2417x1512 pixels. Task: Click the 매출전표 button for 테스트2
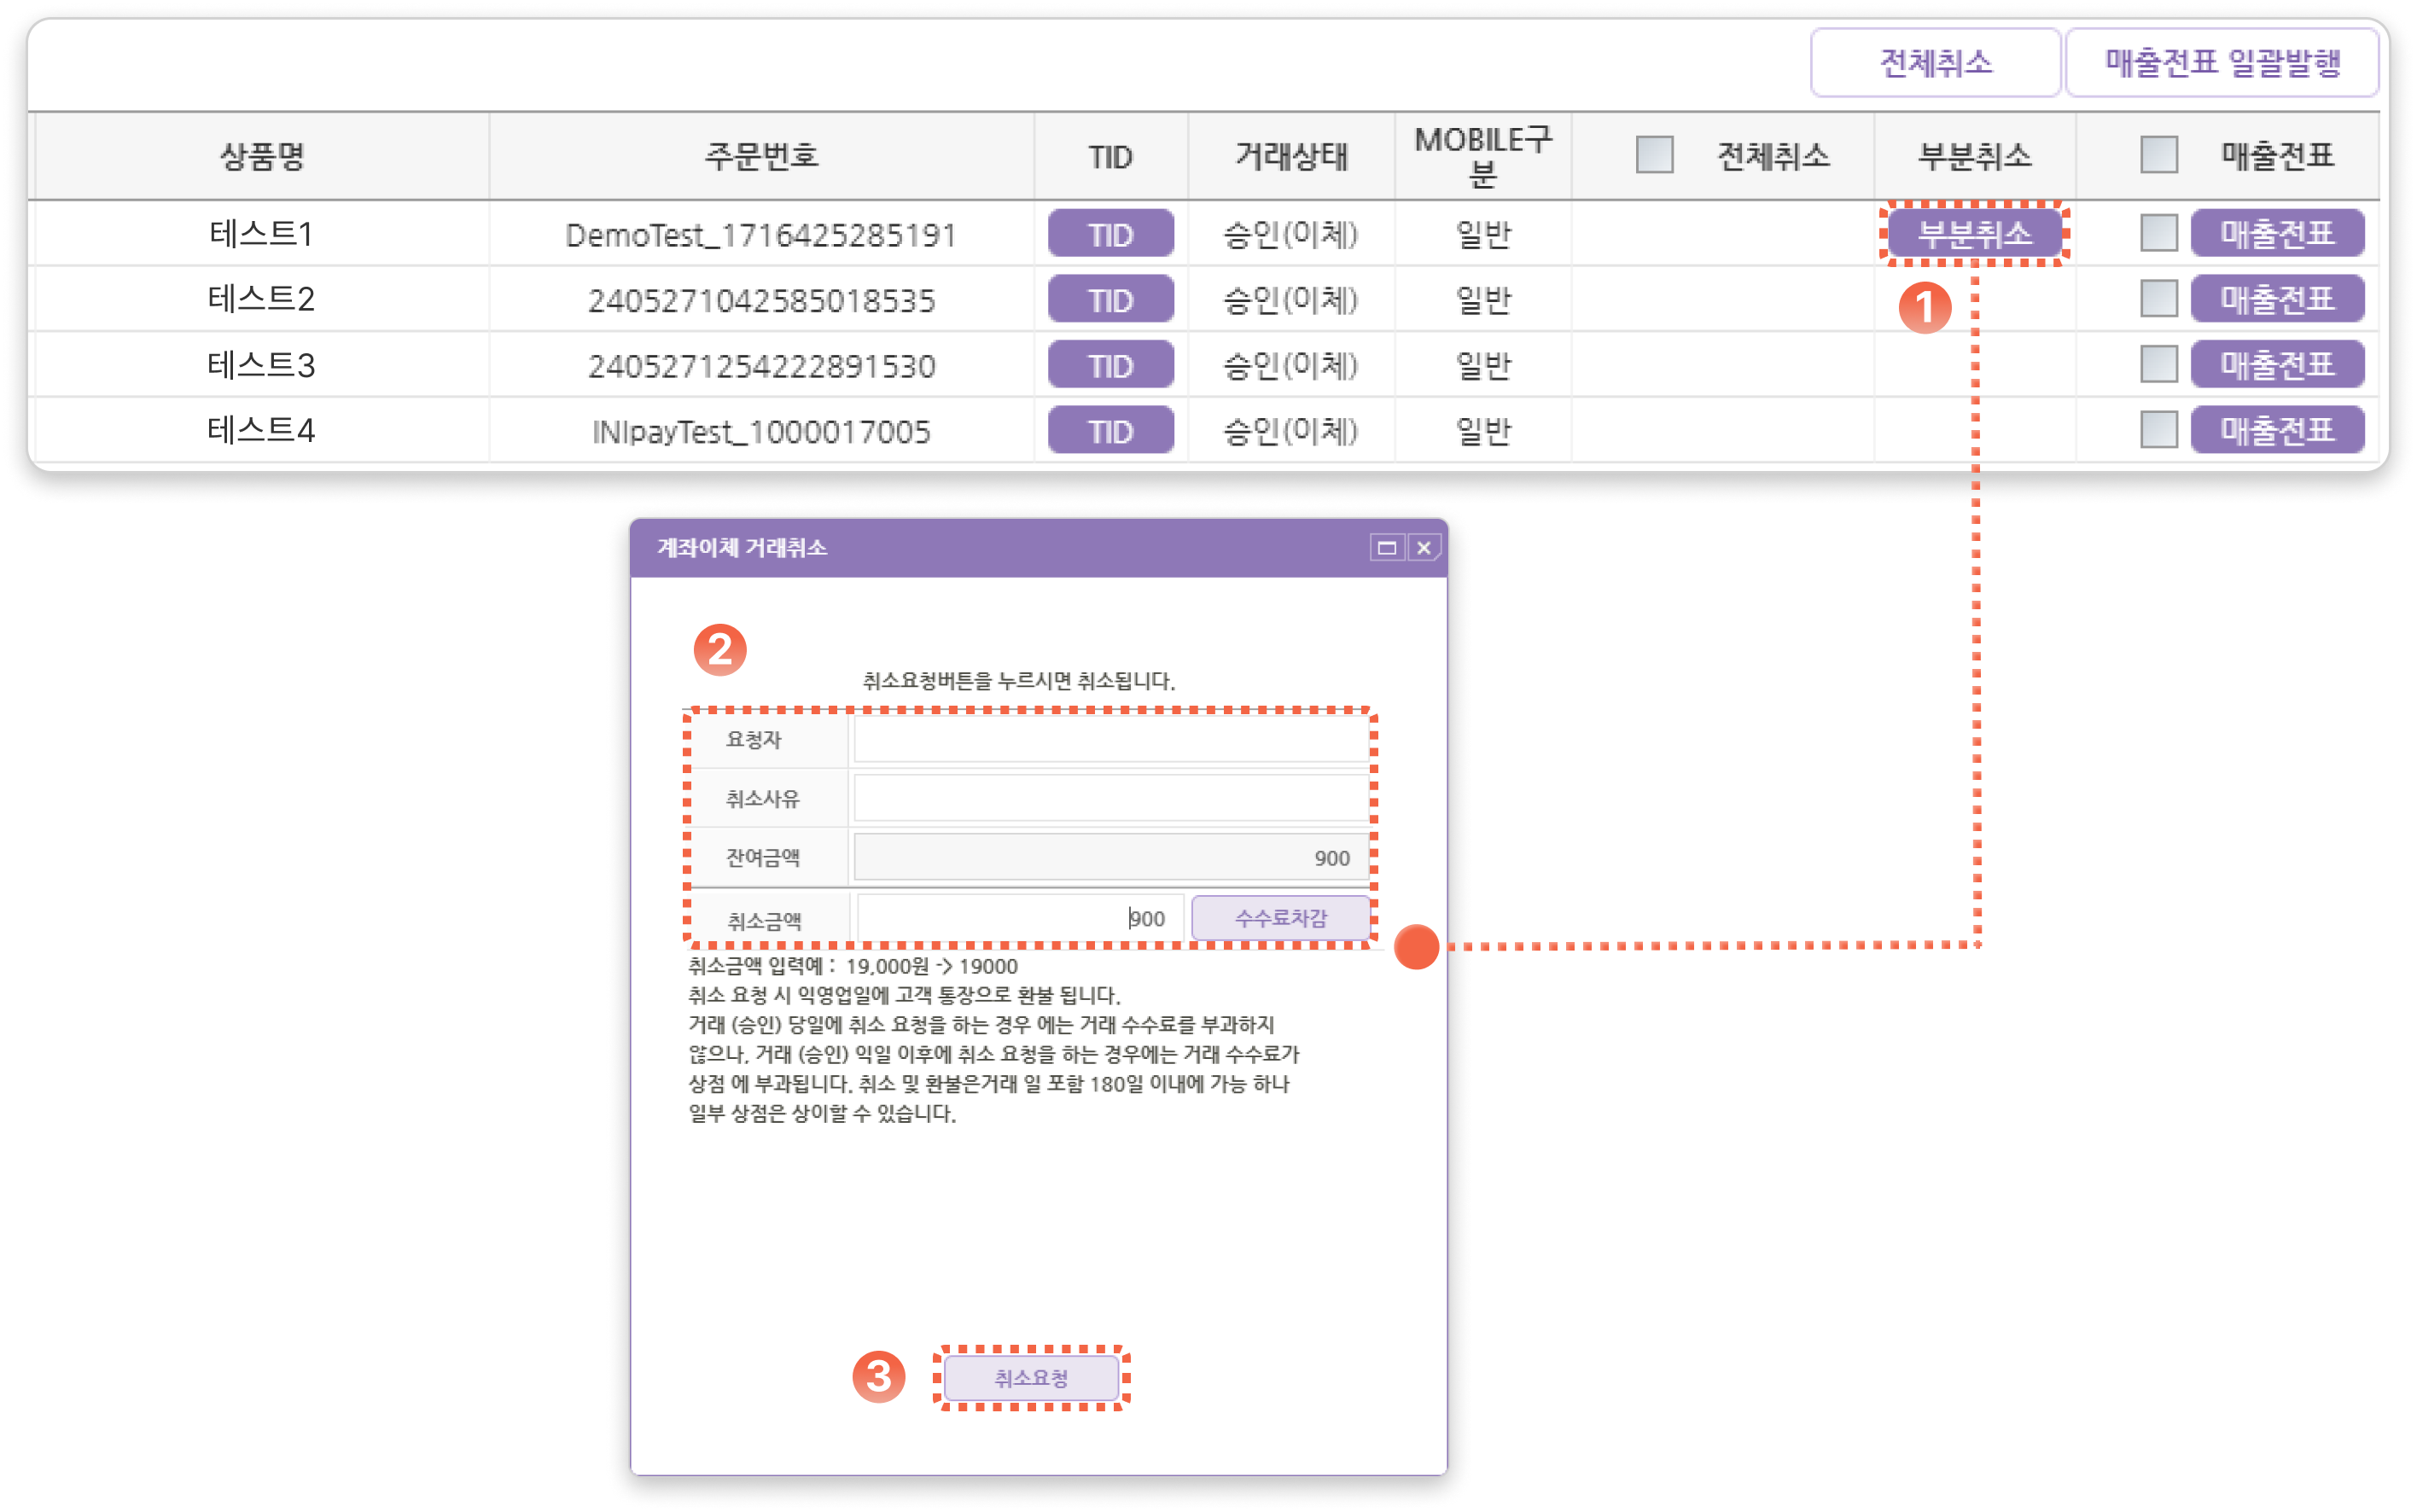click(2277, 299)
